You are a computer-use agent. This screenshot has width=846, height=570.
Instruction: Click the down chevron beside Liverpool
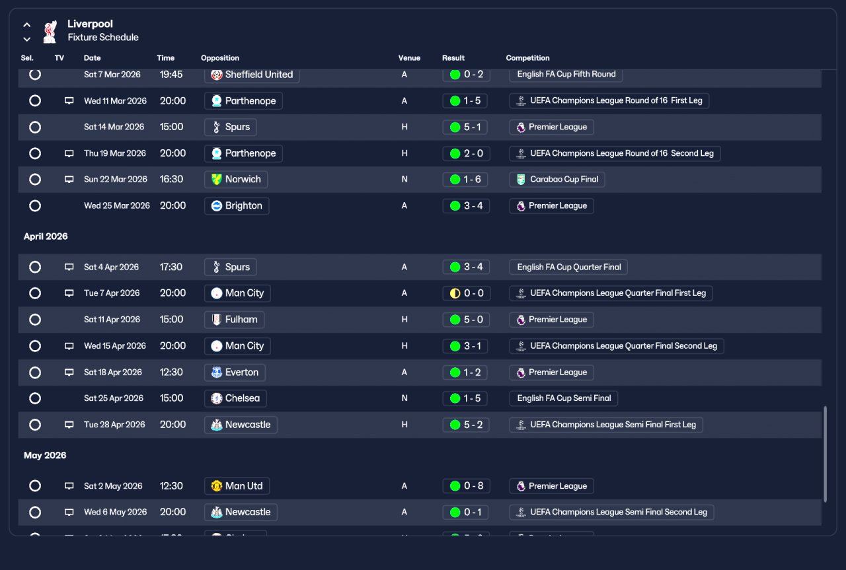pos(27,39)
